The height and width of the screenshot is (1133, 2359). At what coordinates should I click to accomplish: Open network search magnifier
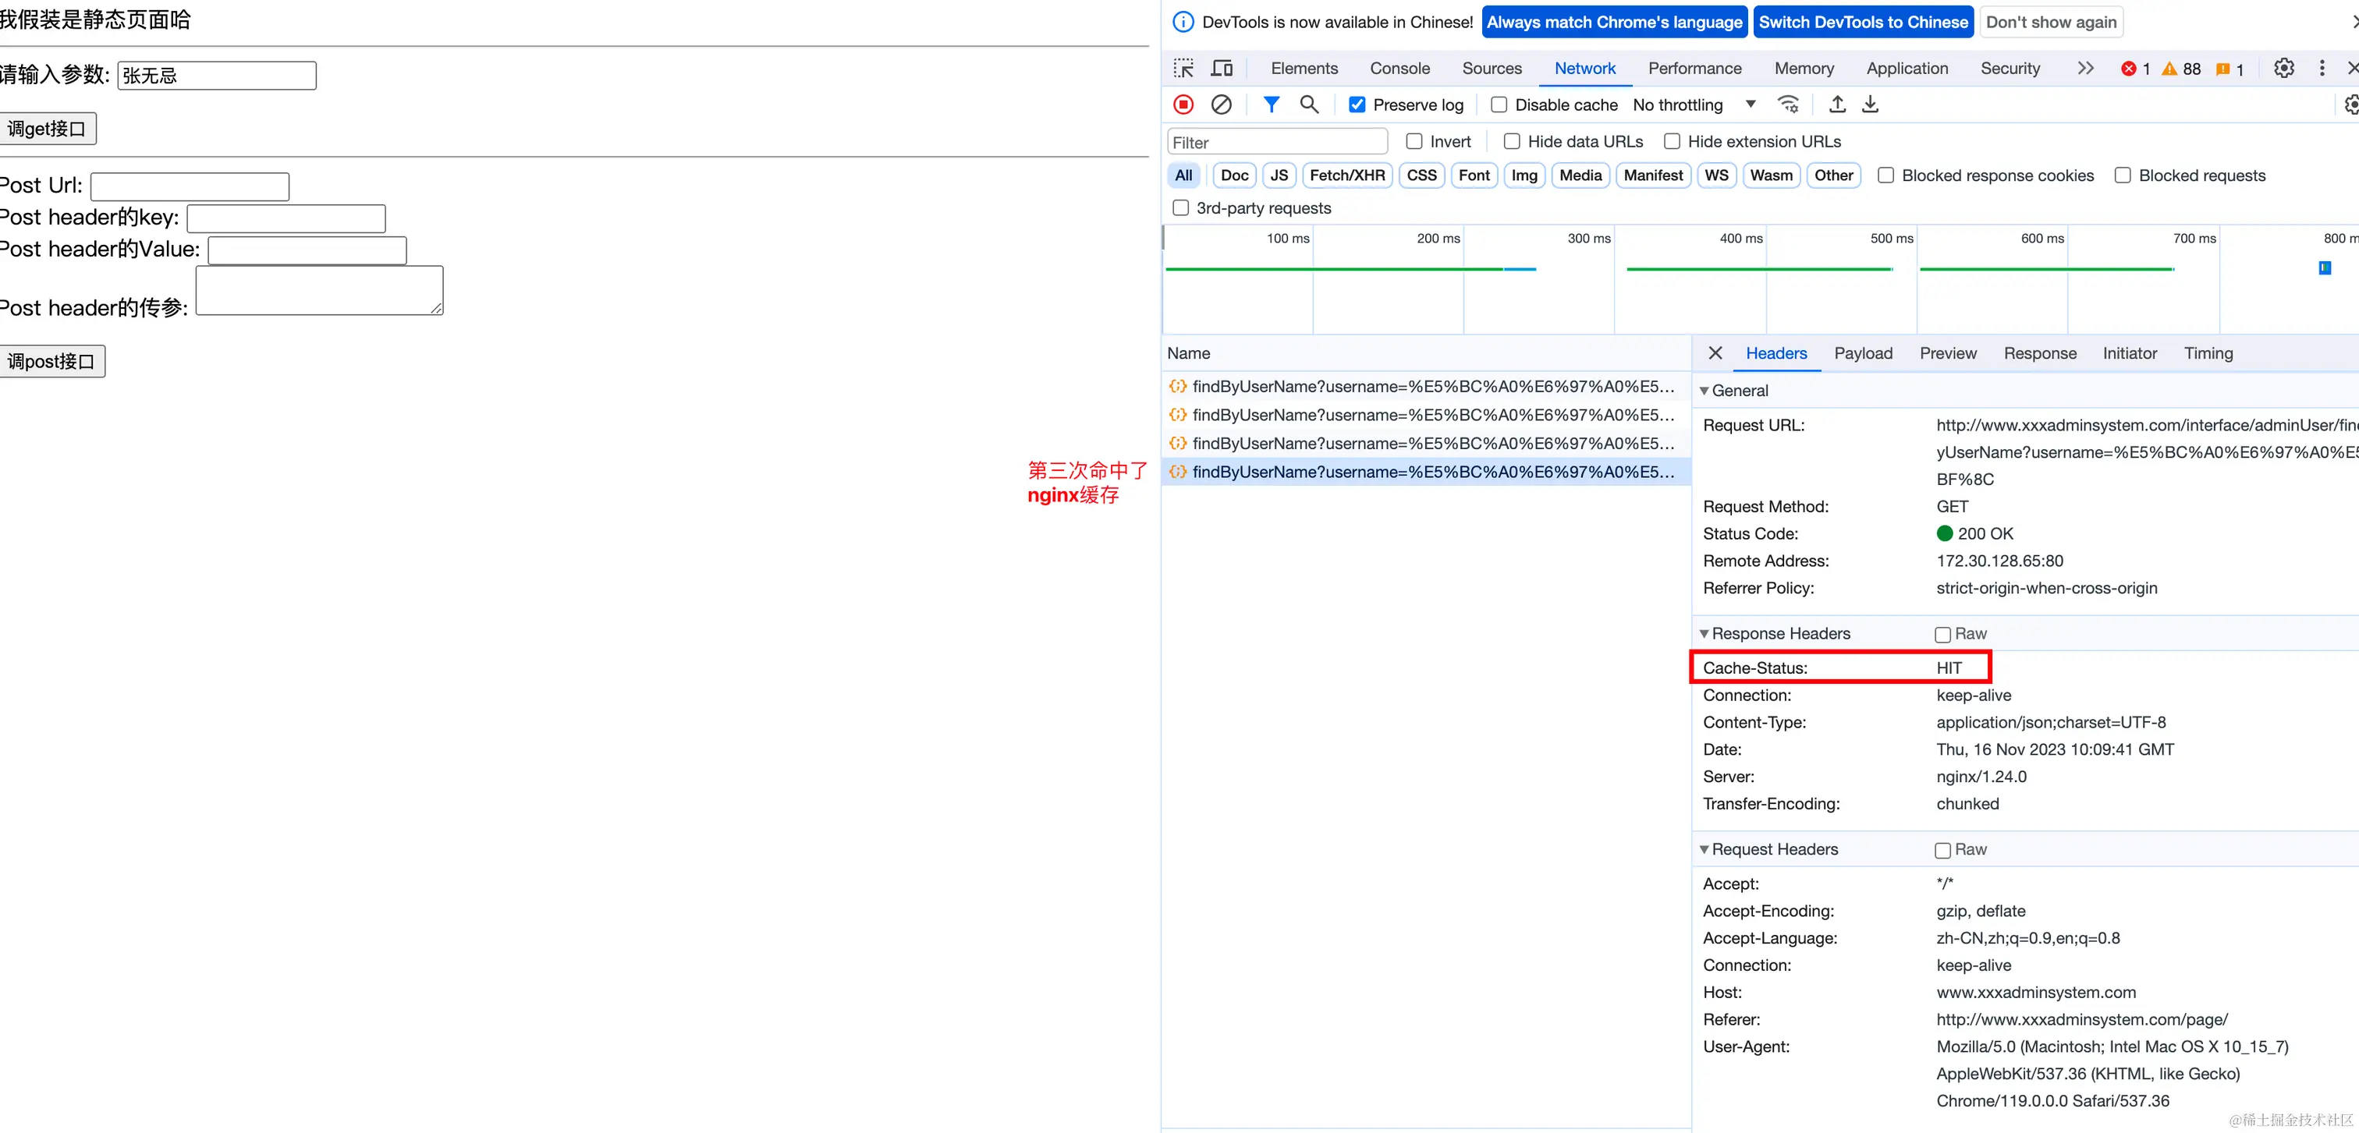(1309, 104)
